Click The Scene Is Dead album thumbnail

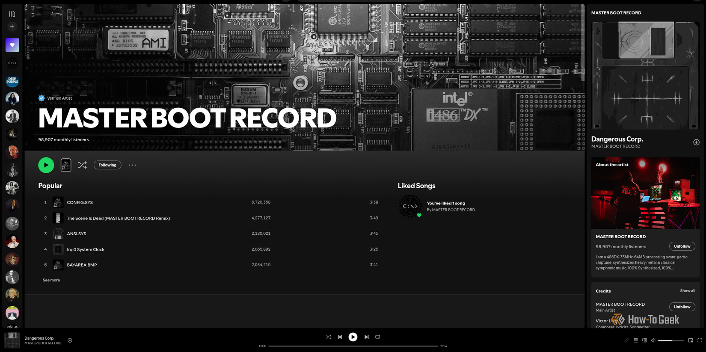[x=58, y=218]
